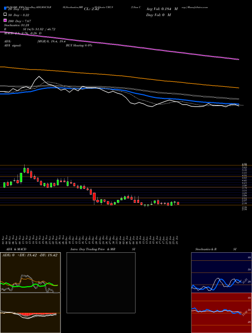Click the 'ADX: 0 +DY: 18.42 -DY: 18.42' header

(30, 255)
